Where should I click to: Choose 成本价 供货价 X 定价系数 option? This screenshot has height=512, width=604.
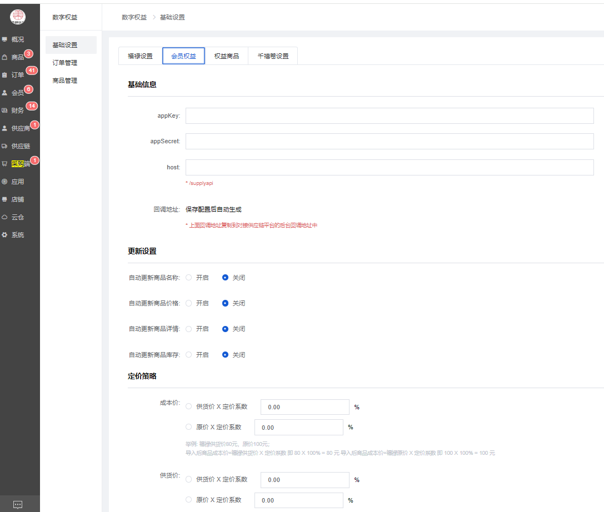click(189, 406)
